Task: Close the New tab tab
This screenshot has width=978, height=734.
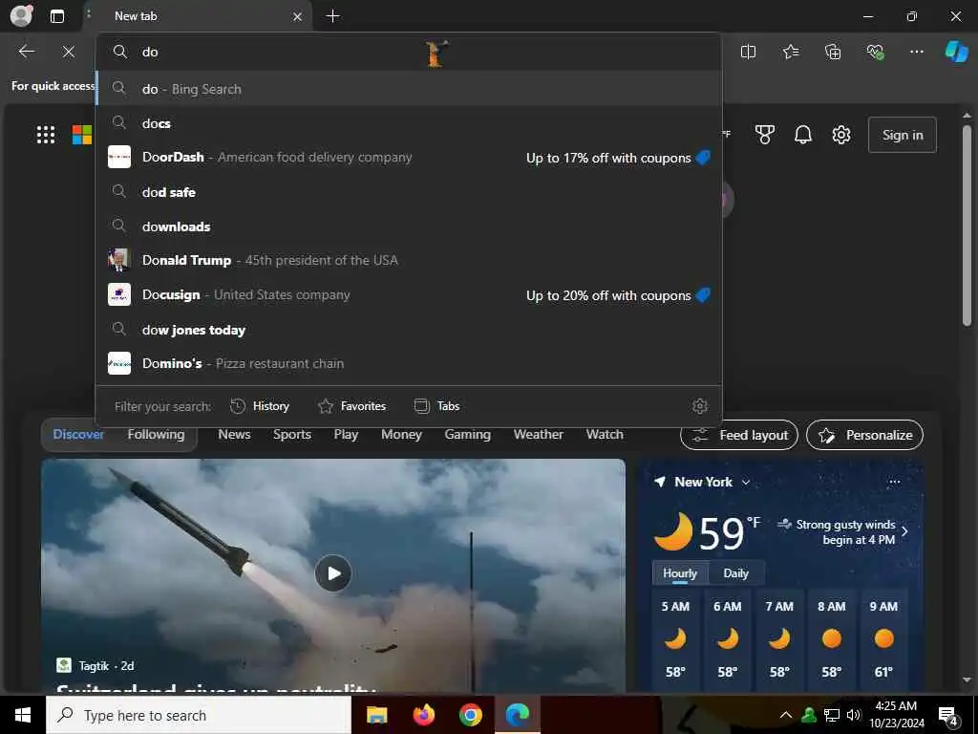Action: point(298,17)
